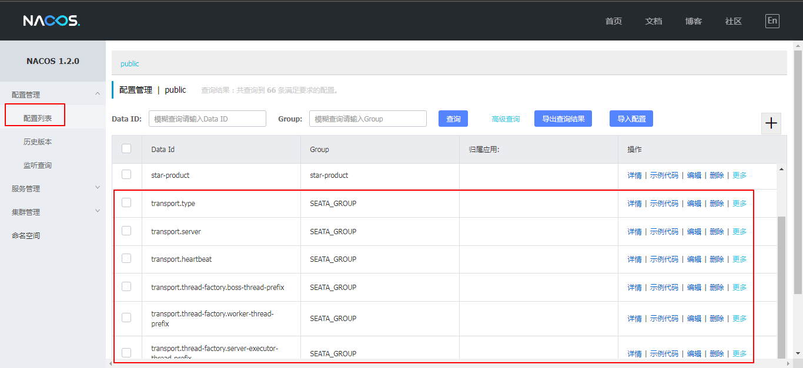This screenshot has width=803, height=368.
Task: Click scrollbar up arrow in table
Action: (x=781, y=169)
